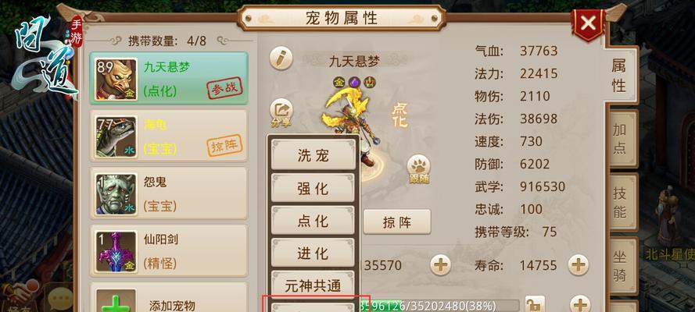695x312 pixels.
Task: Select 洗宠 from the popup menu
Action: (x=313, y=155)
